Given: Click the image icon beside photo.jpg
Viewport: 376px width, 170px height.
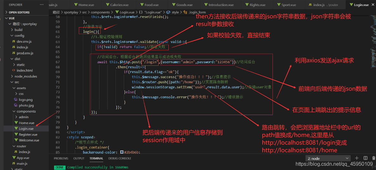Looking at the screenshot, I should 16,105.
